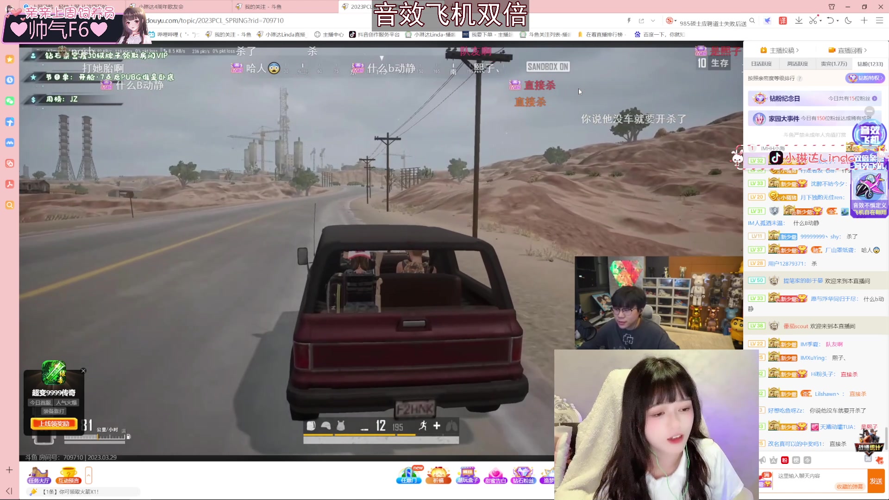889x500 pixels.
Task: Open the favorites star sidebar icon
Action: (x=9, y=59)
